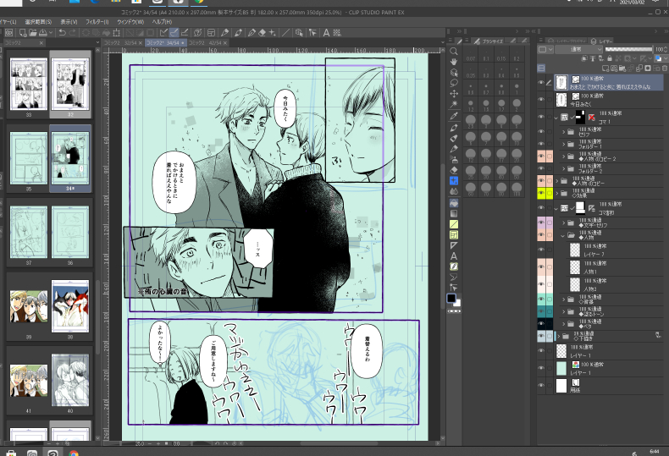Expand the 背景 folder
The image size is (669, 456).
(564, 299)
